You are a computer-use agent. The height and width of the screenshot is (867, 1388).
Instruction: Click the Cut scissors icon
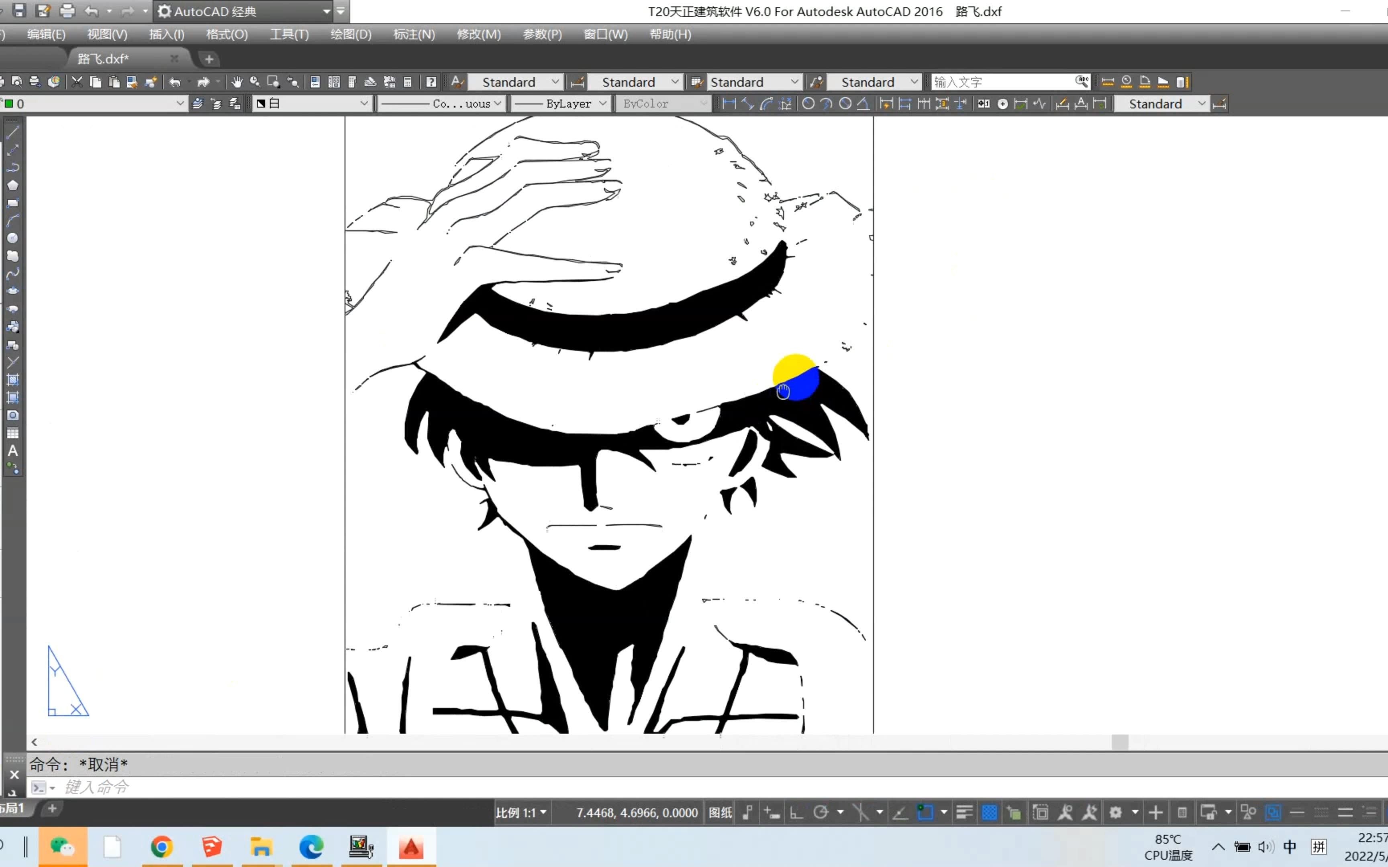pyautogui.click(x=77, y=82)
